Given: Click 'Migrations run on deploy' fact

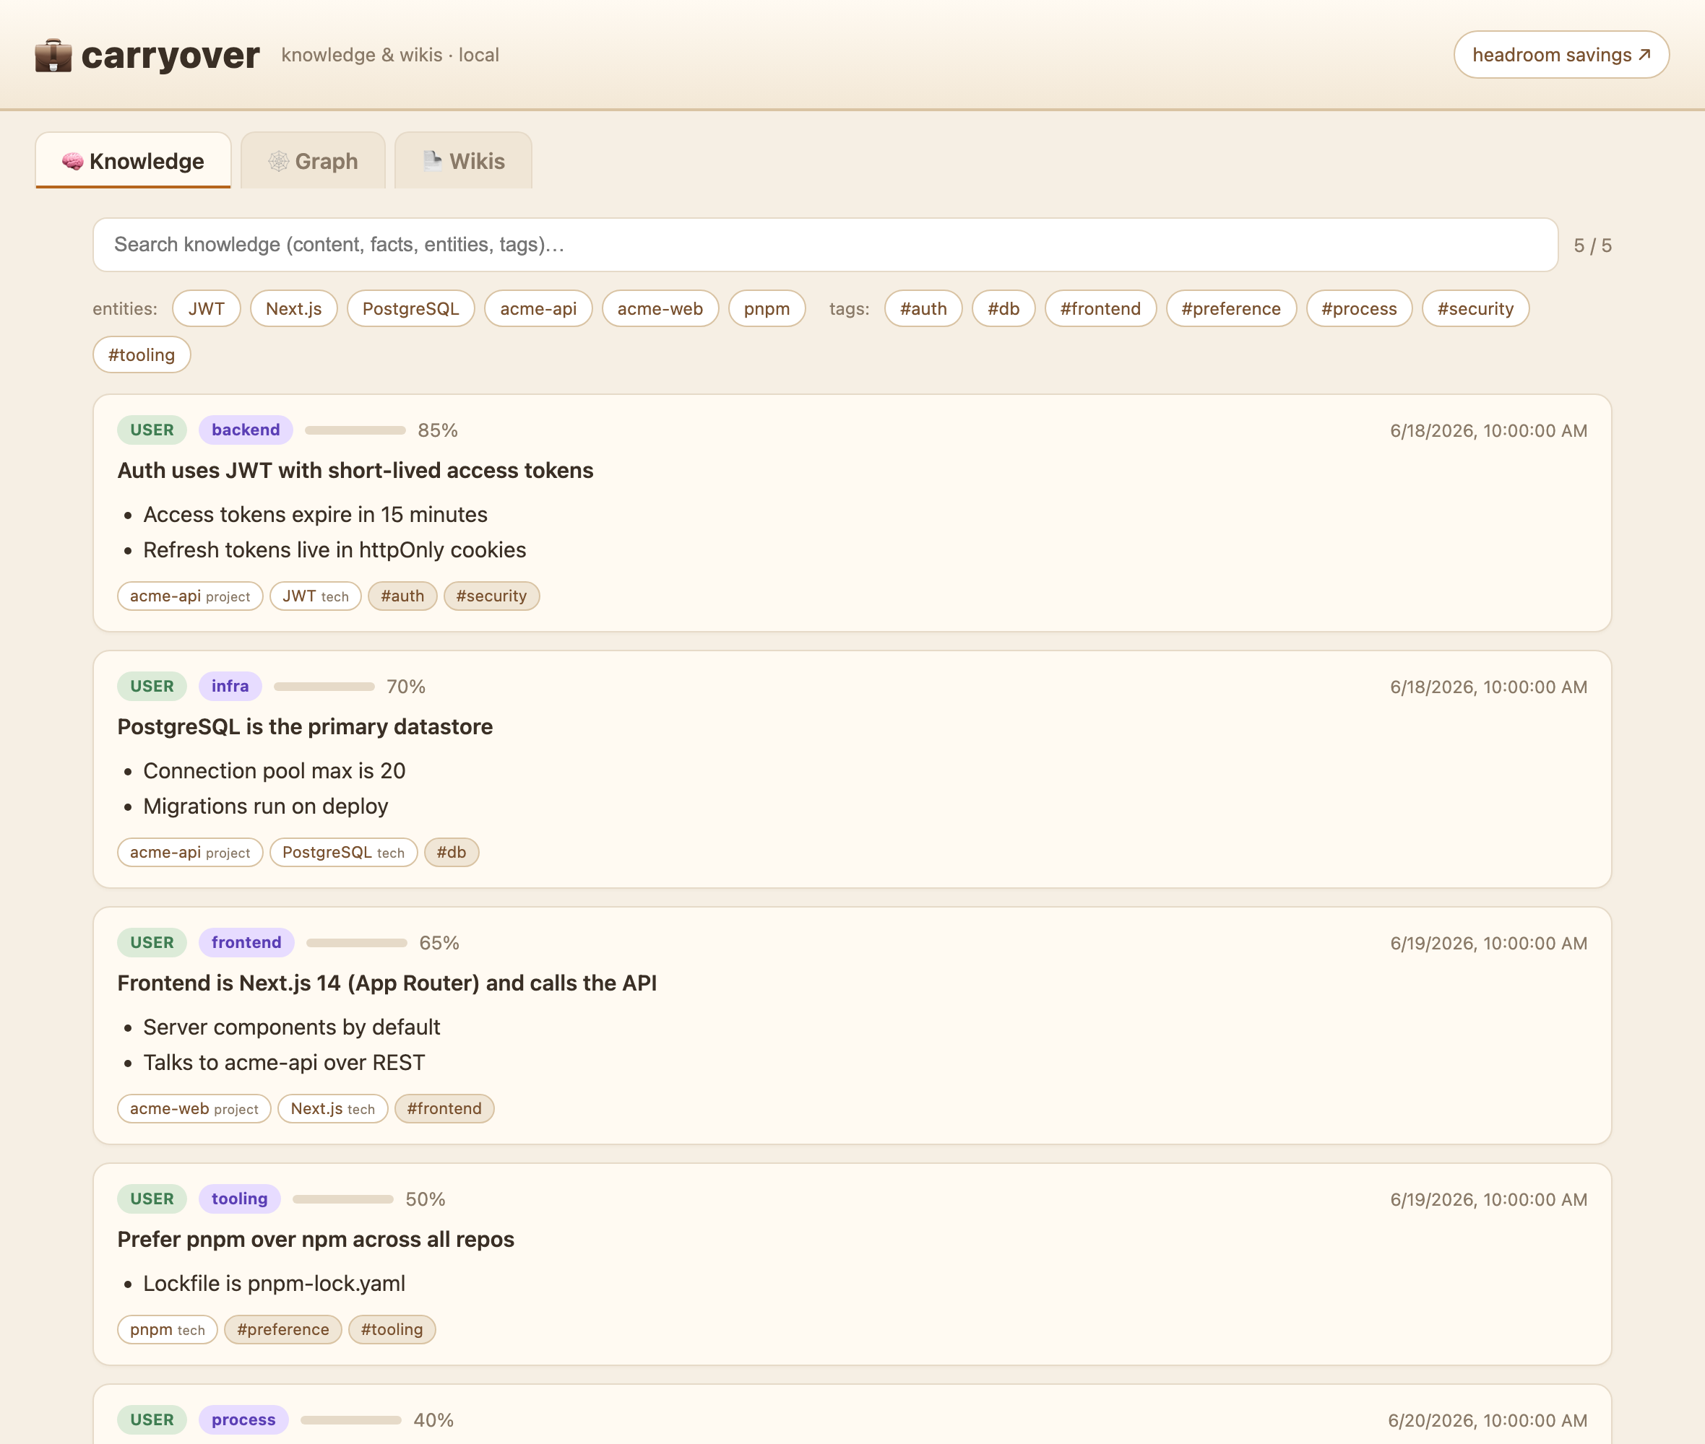Looking at the screenshot, I should point(266,806).
